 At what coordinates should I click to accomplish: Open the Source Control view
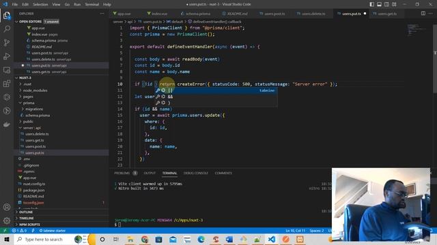tap(7, 42)
